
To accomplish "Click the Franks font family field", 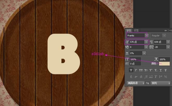I will (x=136, y=36).
